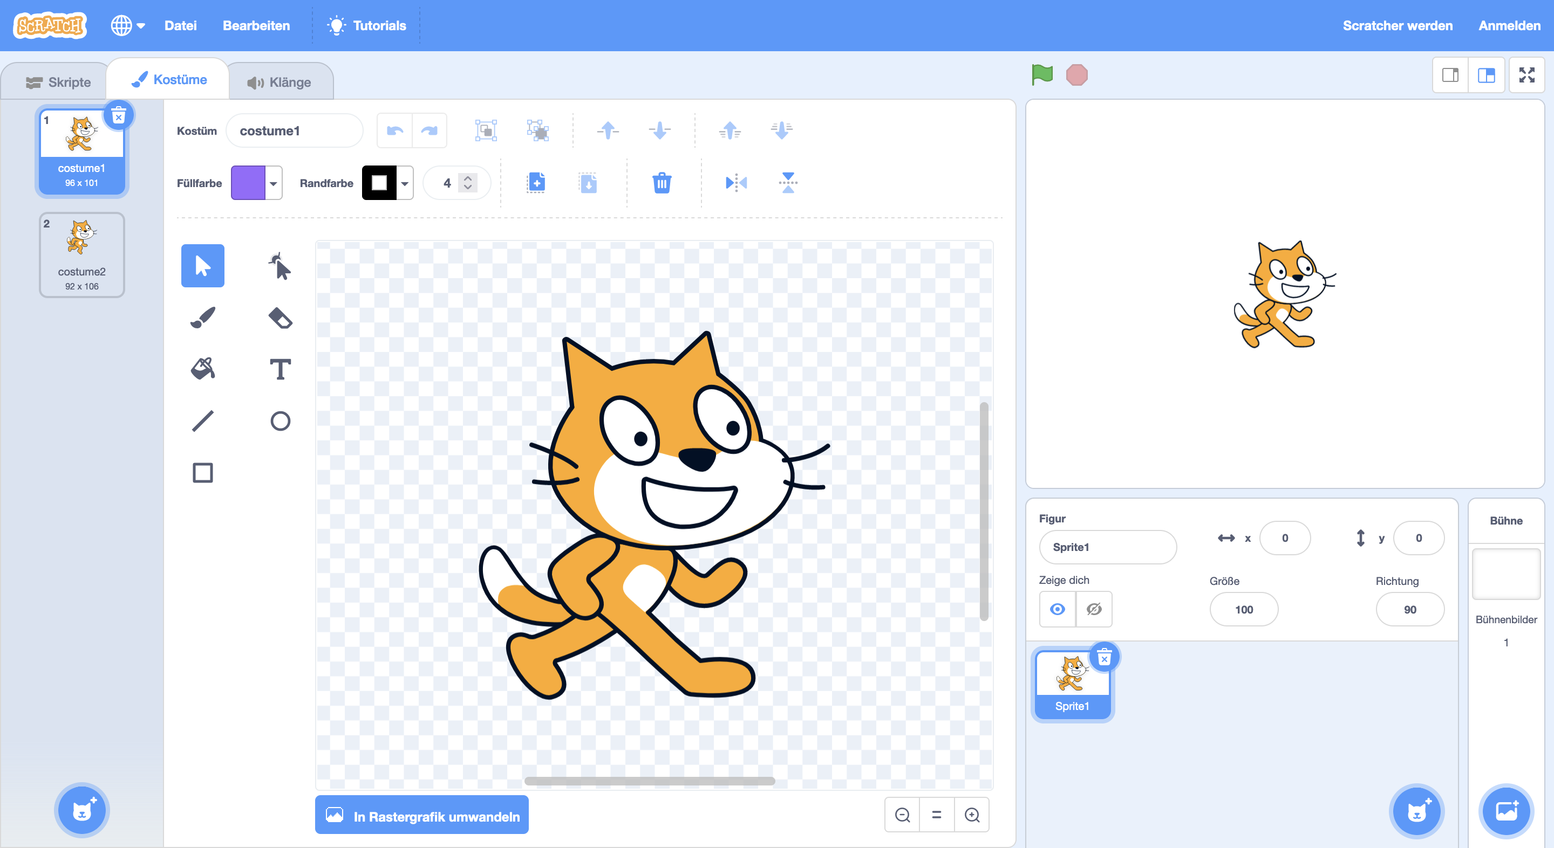Select the Reshape tool
Image resolution: width=1554 pixels, height=848 pixels.
[280, 266]
